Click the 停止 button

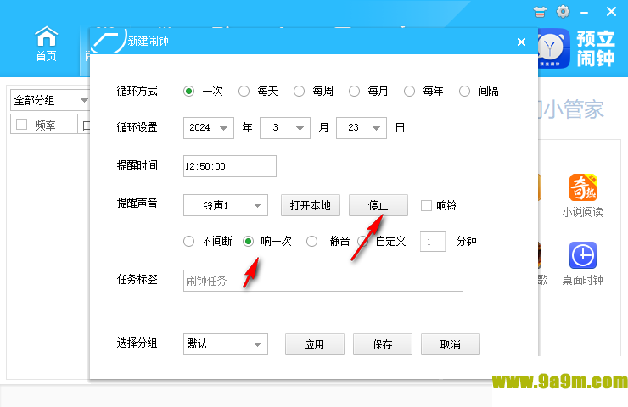[378, 205]
